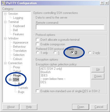Screen dimensions: 110x112
Task: Collapse the Terminal tree node
Action: (5, 22)
